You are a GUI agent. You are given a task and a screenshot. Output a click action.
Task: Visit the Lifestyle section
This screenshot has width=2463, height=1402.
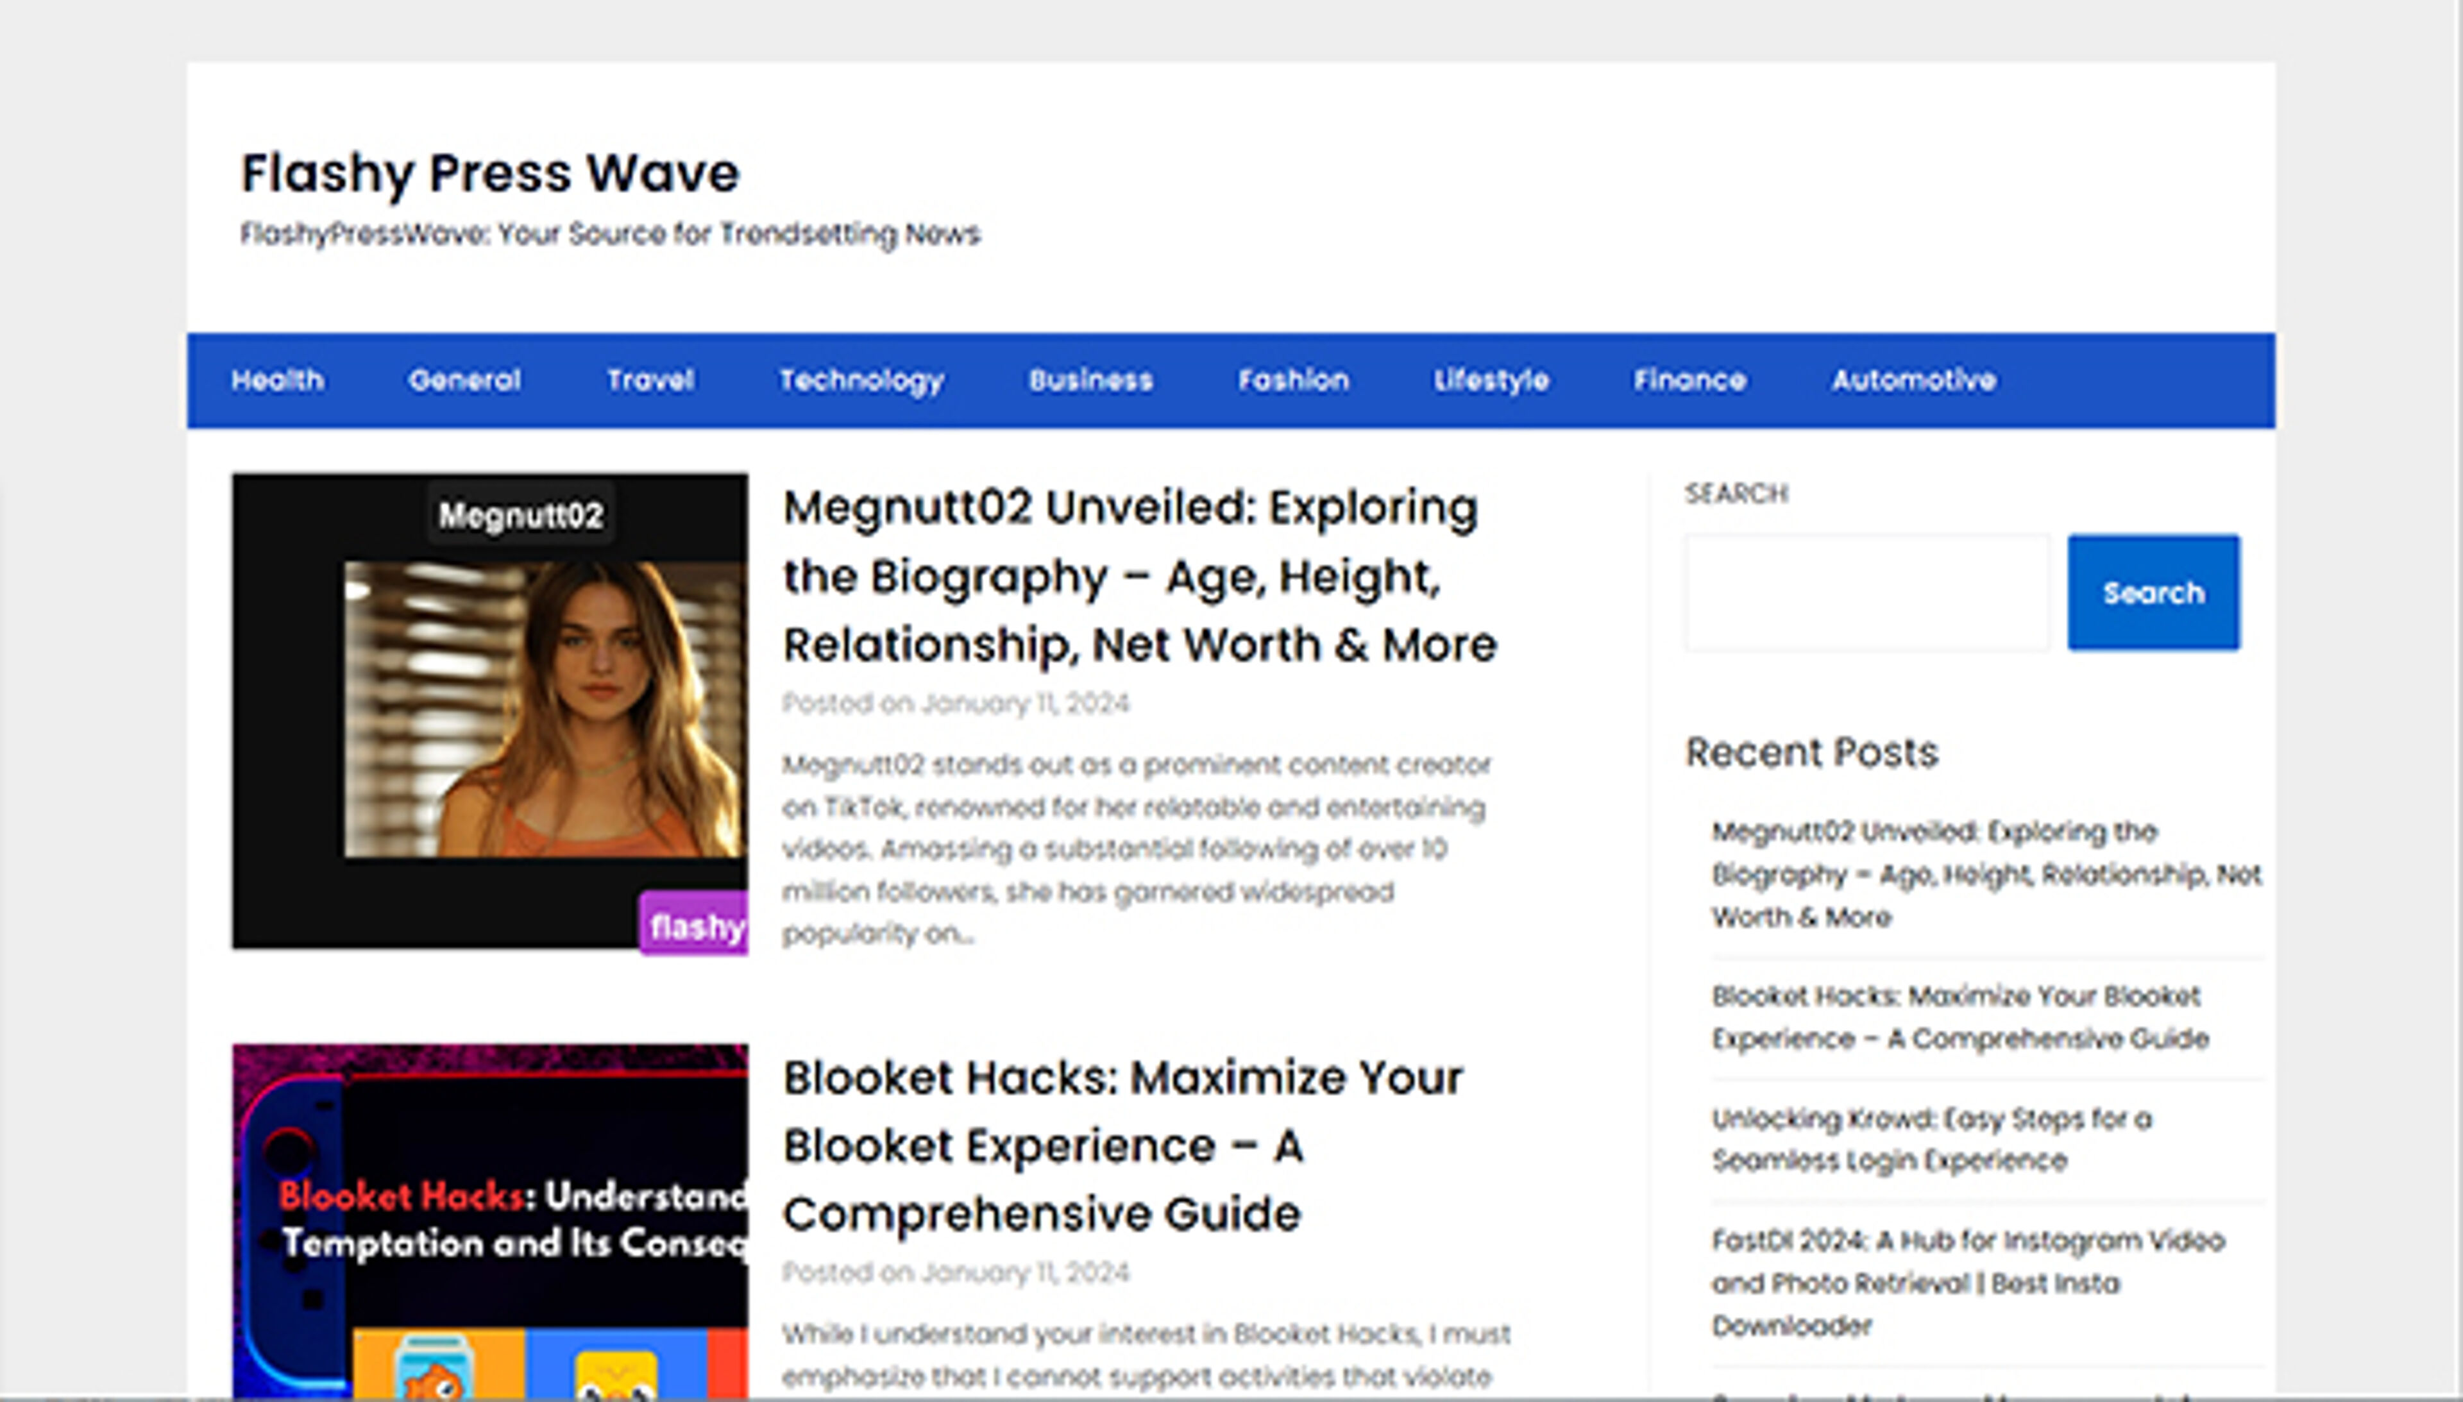(1489, 380)
